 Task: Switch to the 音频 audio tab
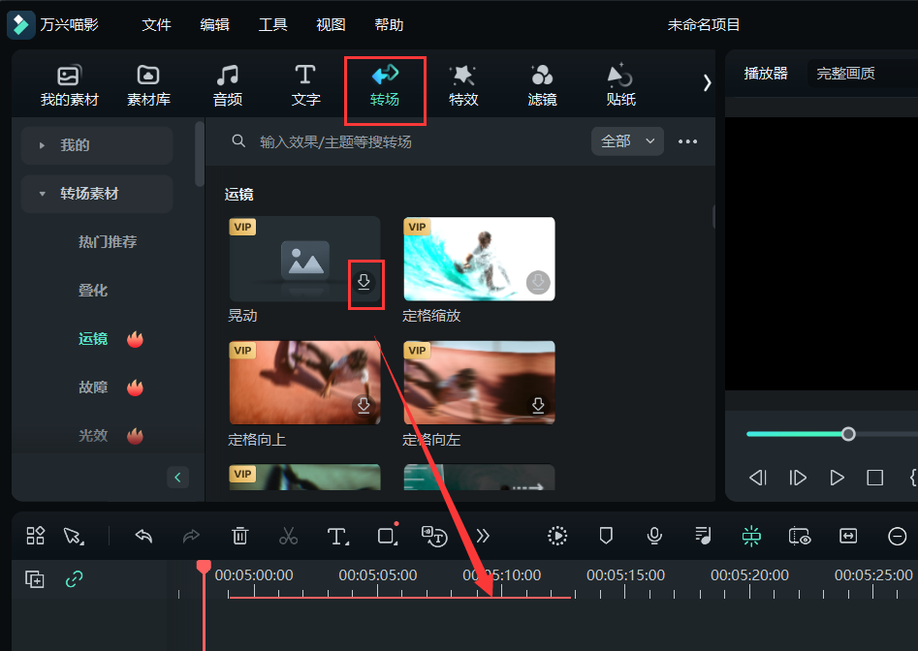tap(228, 85)
